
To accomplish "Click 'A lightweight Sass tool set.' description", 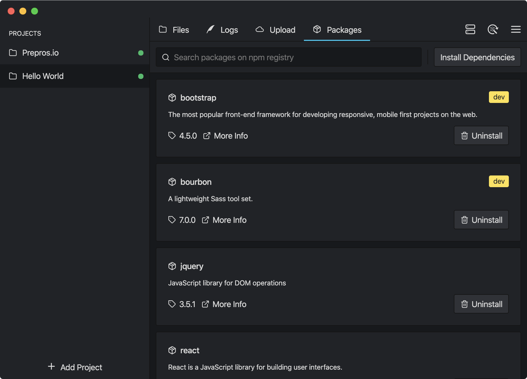I will [210, 199].
